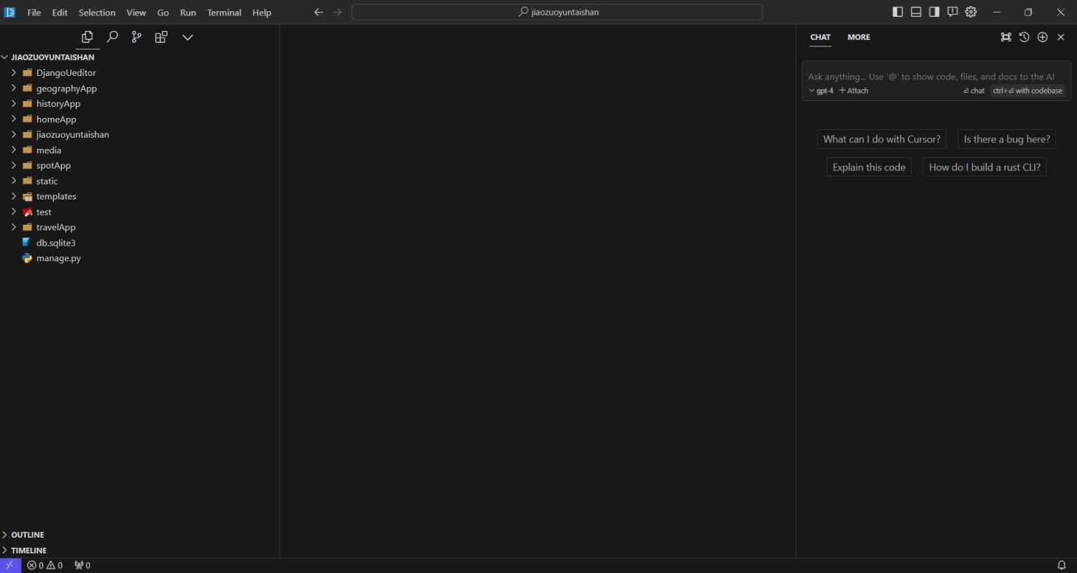Screen dimensions: 1077x573
Task: Click 'Is there a bug here?' suggestion
Action: pyautogui.click(x=1007, y=139)
